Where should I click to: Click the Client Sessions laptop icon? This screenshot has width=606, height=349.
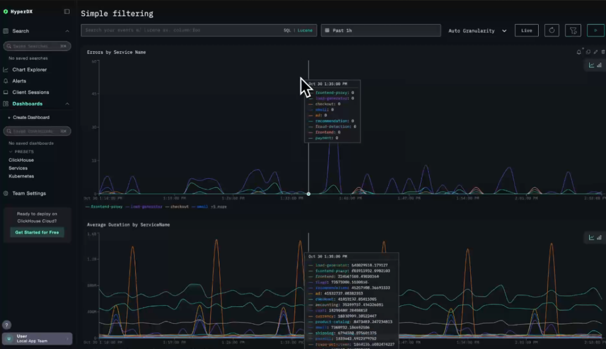coord(6,93)
